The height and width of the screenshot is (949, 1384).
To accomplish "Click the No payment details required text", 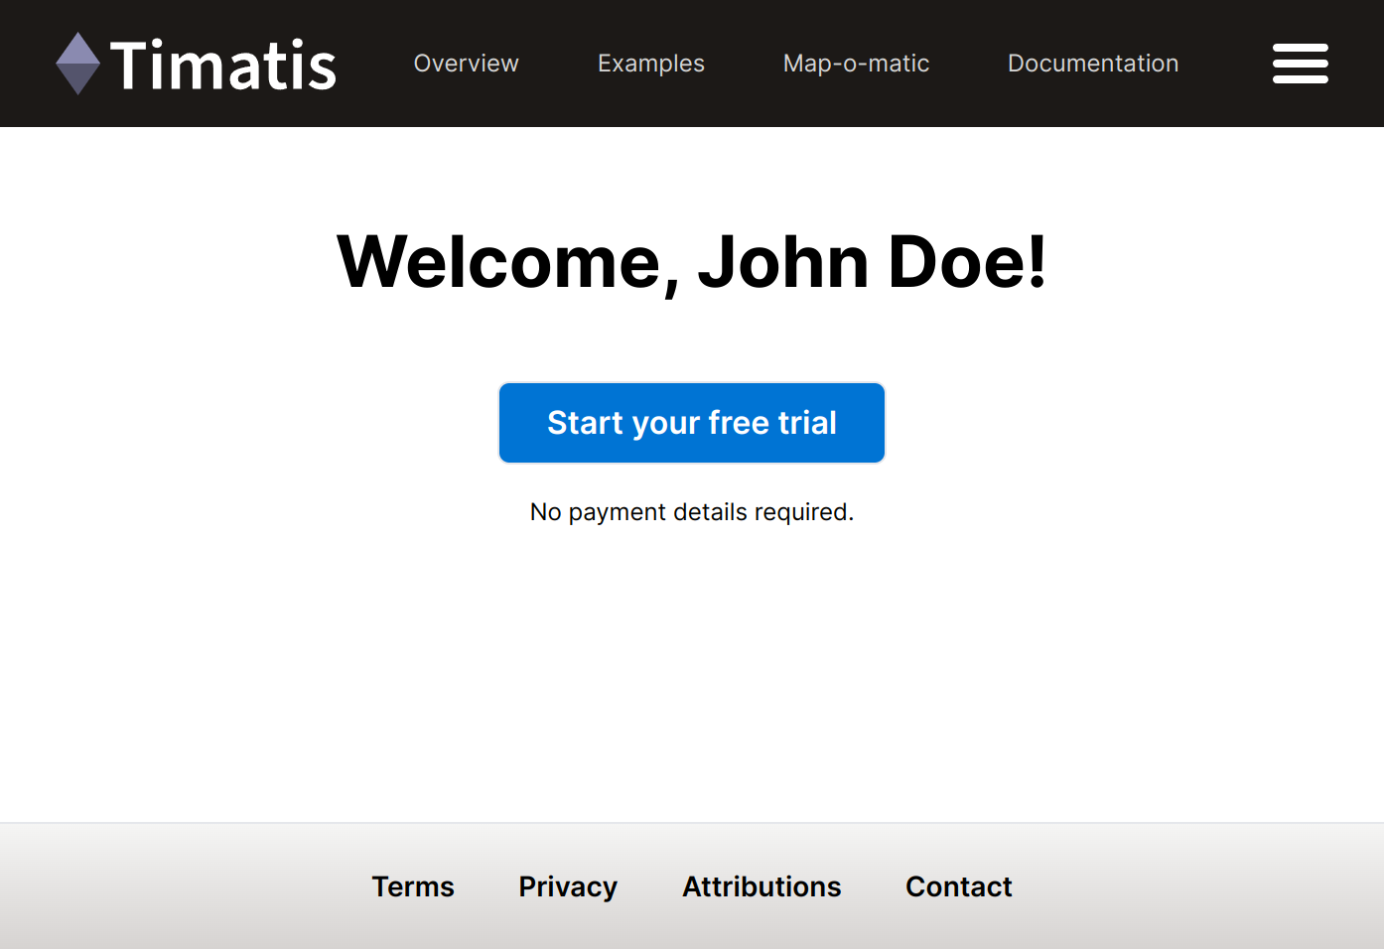I will tap(692, 512).
